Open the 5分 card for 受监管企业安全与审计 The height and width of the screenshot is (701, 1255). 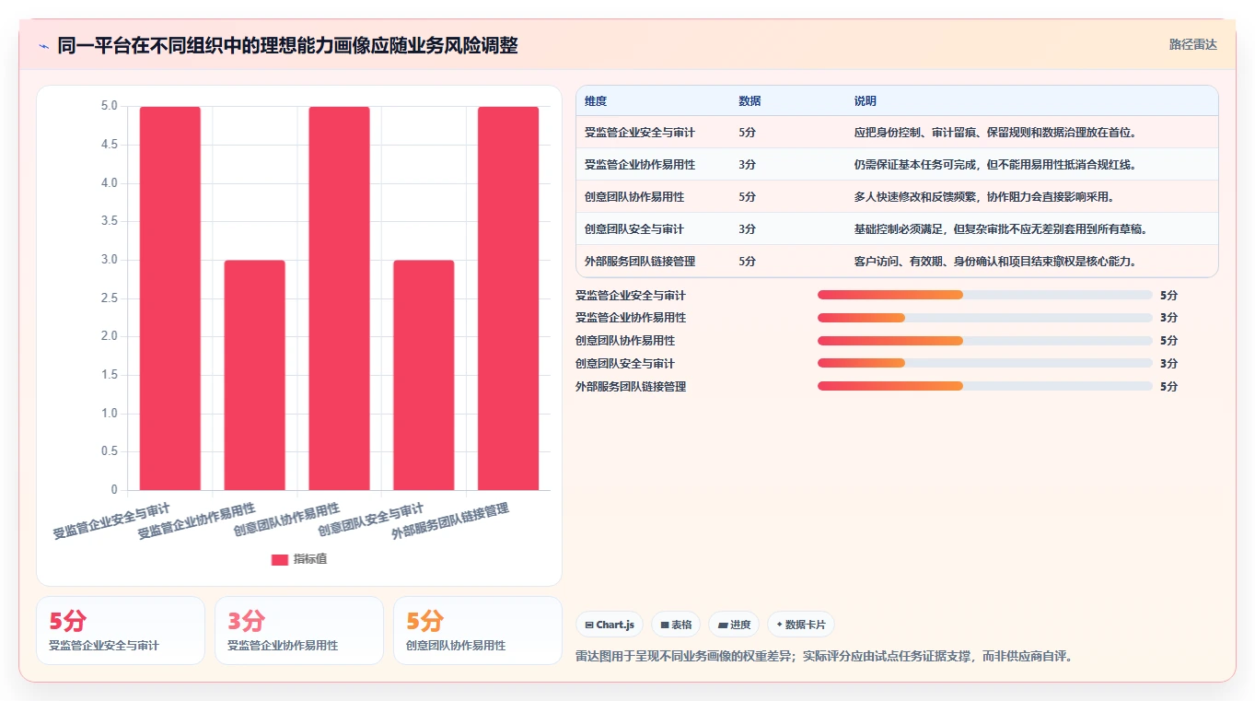(121, 630)
